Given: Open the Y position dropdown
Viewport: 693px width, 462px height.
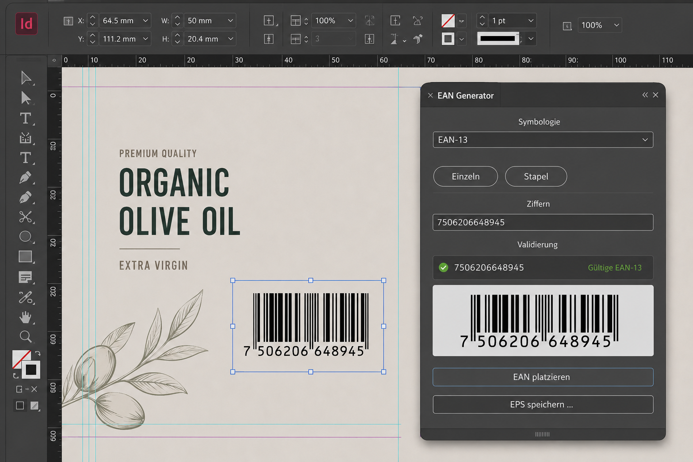Looking at the screenshot, I should pos(146,39).
